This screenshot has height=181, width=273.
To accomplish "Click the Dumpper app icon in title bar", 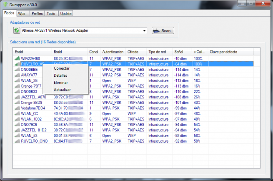I will [5, 5].
